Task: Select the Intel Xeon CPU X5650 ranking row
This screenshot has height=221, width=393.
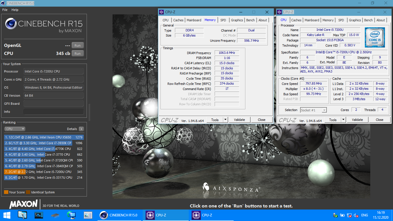Action: (x=44, y=137)
